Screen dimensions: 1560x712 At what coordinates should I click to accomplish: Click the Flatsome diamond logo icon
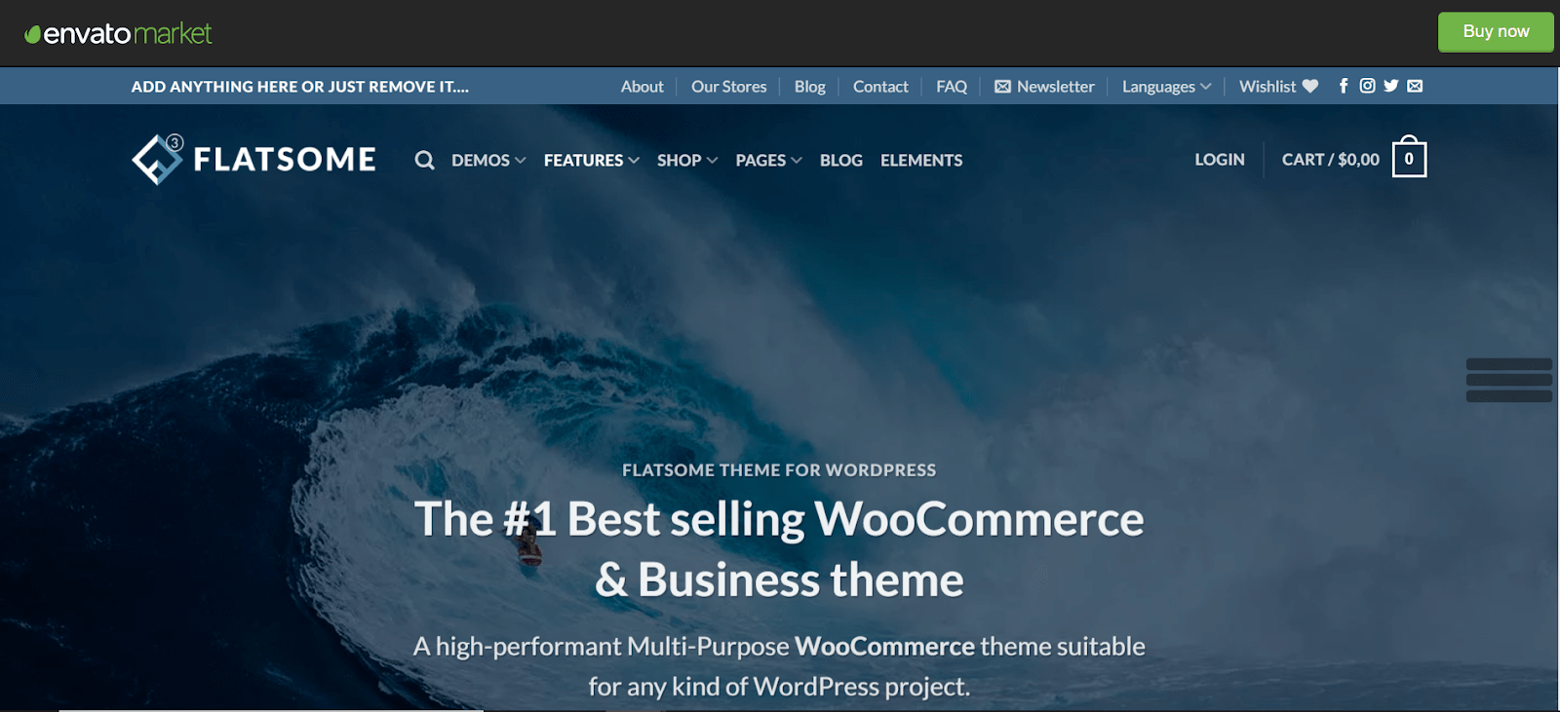point(158,160)
